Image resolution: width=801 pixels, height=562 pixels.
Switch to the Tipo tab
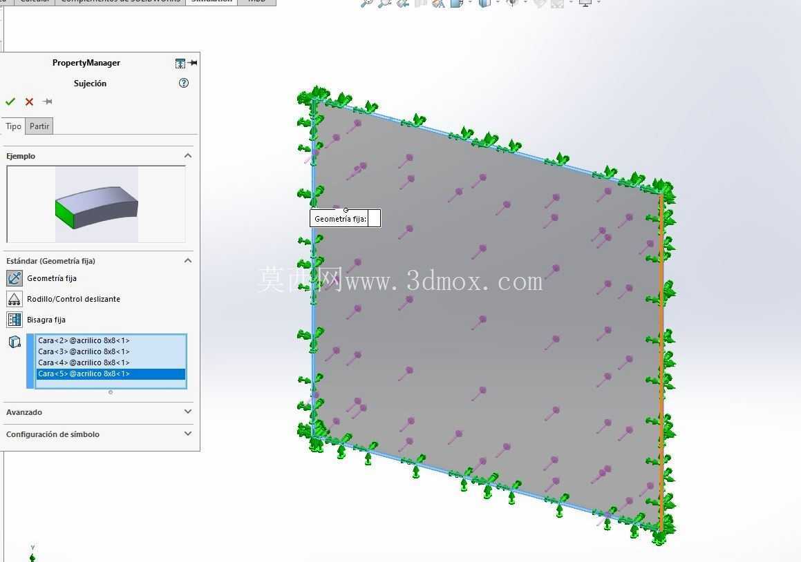tap(13, 126)
